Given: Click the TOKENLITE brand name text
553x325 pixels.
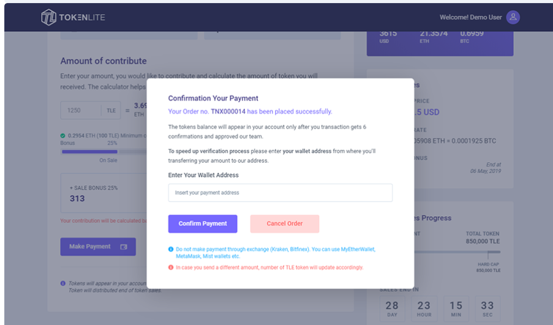Looking at the screenshot, I should (82, 18).
